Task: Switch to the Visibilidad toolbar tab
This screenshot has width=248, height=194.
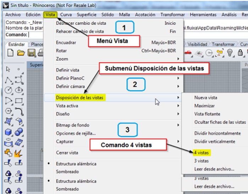Action: coord(197,45)
